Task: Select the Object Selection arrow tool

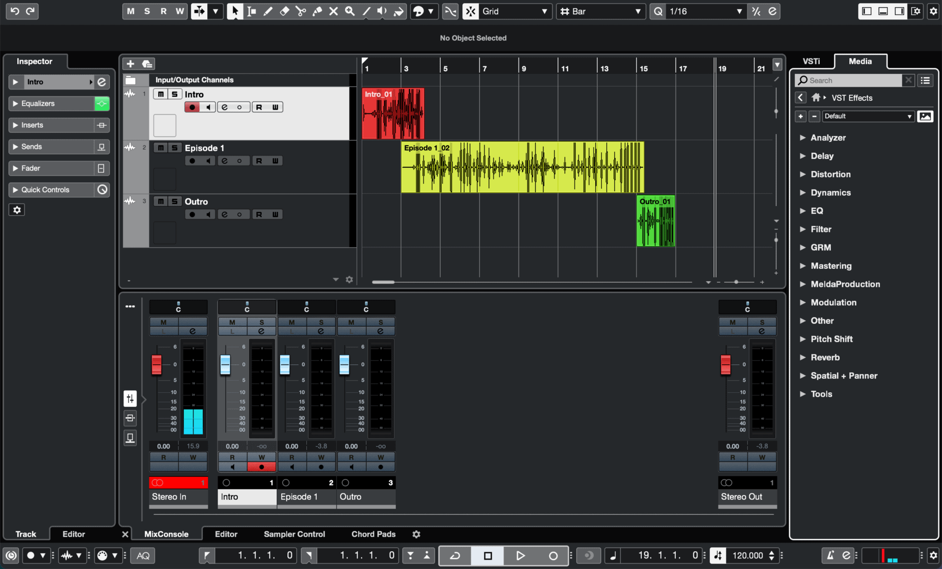Action: coord(235,11)
